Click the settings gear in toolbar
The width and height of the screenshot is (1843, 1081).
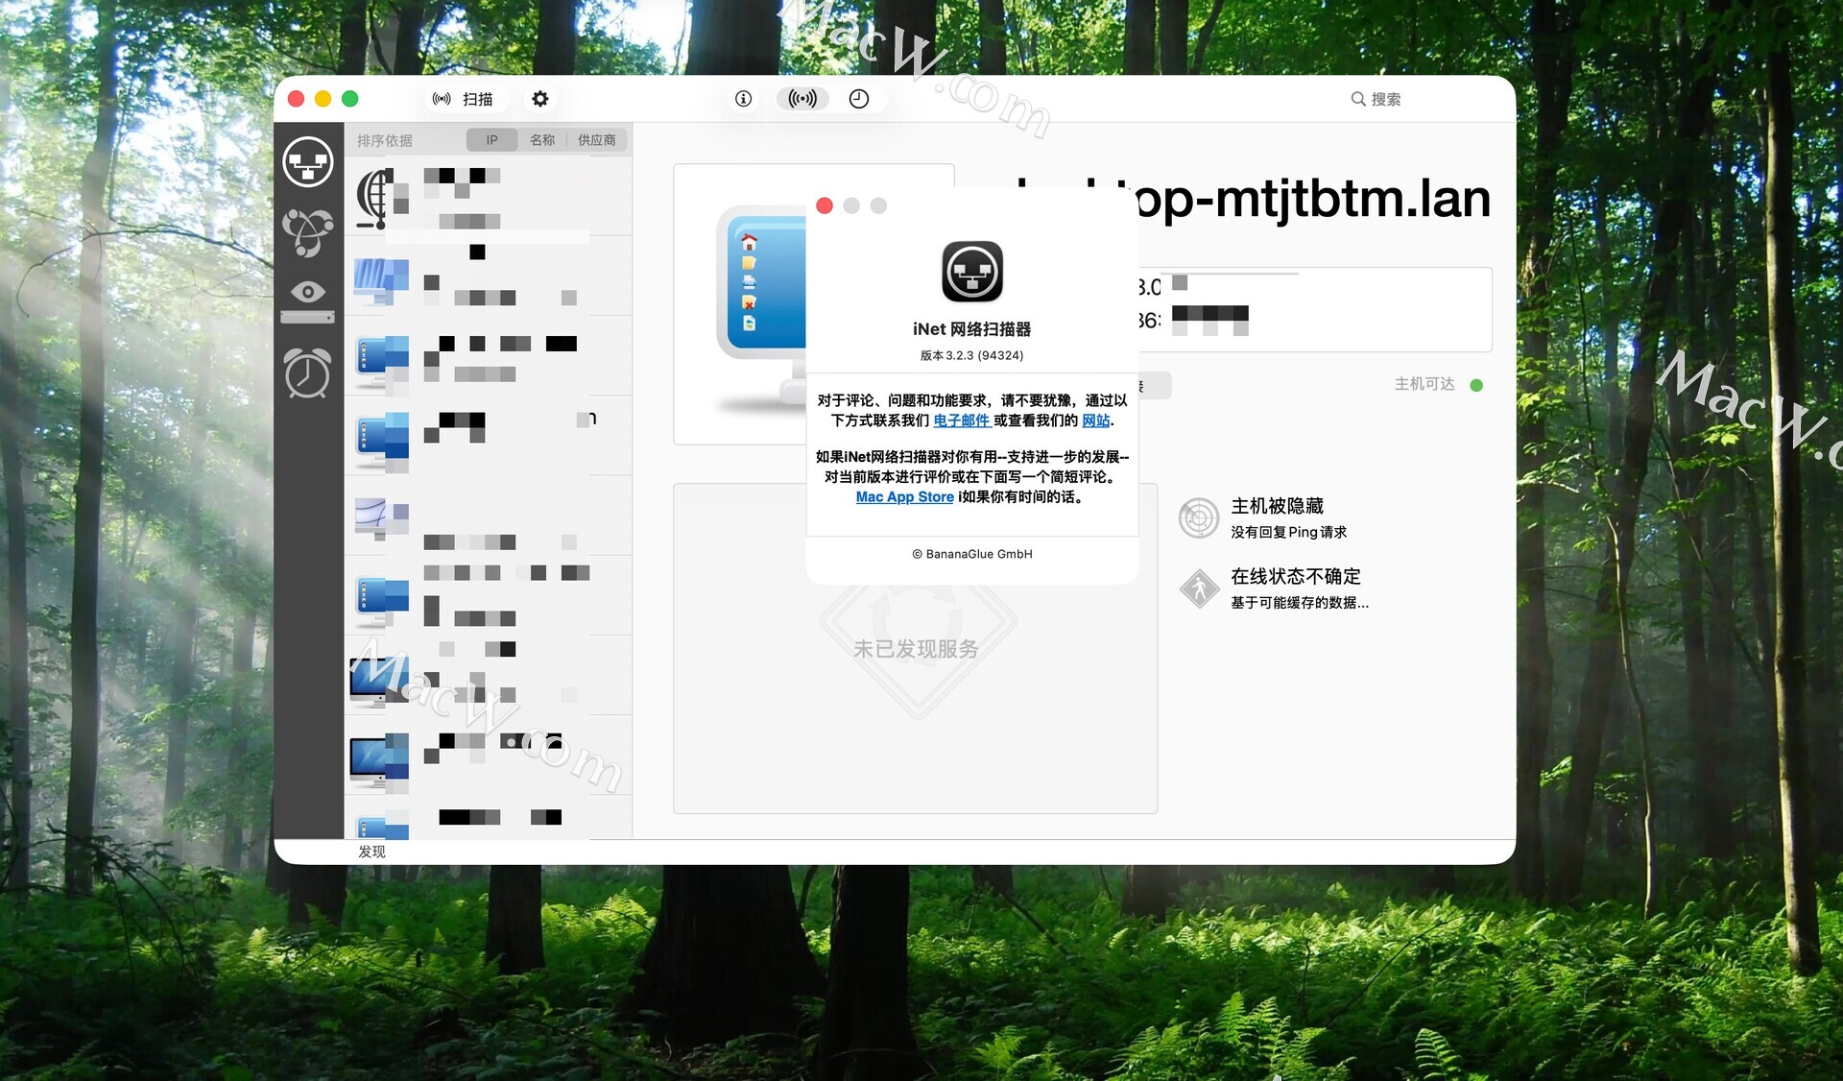pos(540,99)
